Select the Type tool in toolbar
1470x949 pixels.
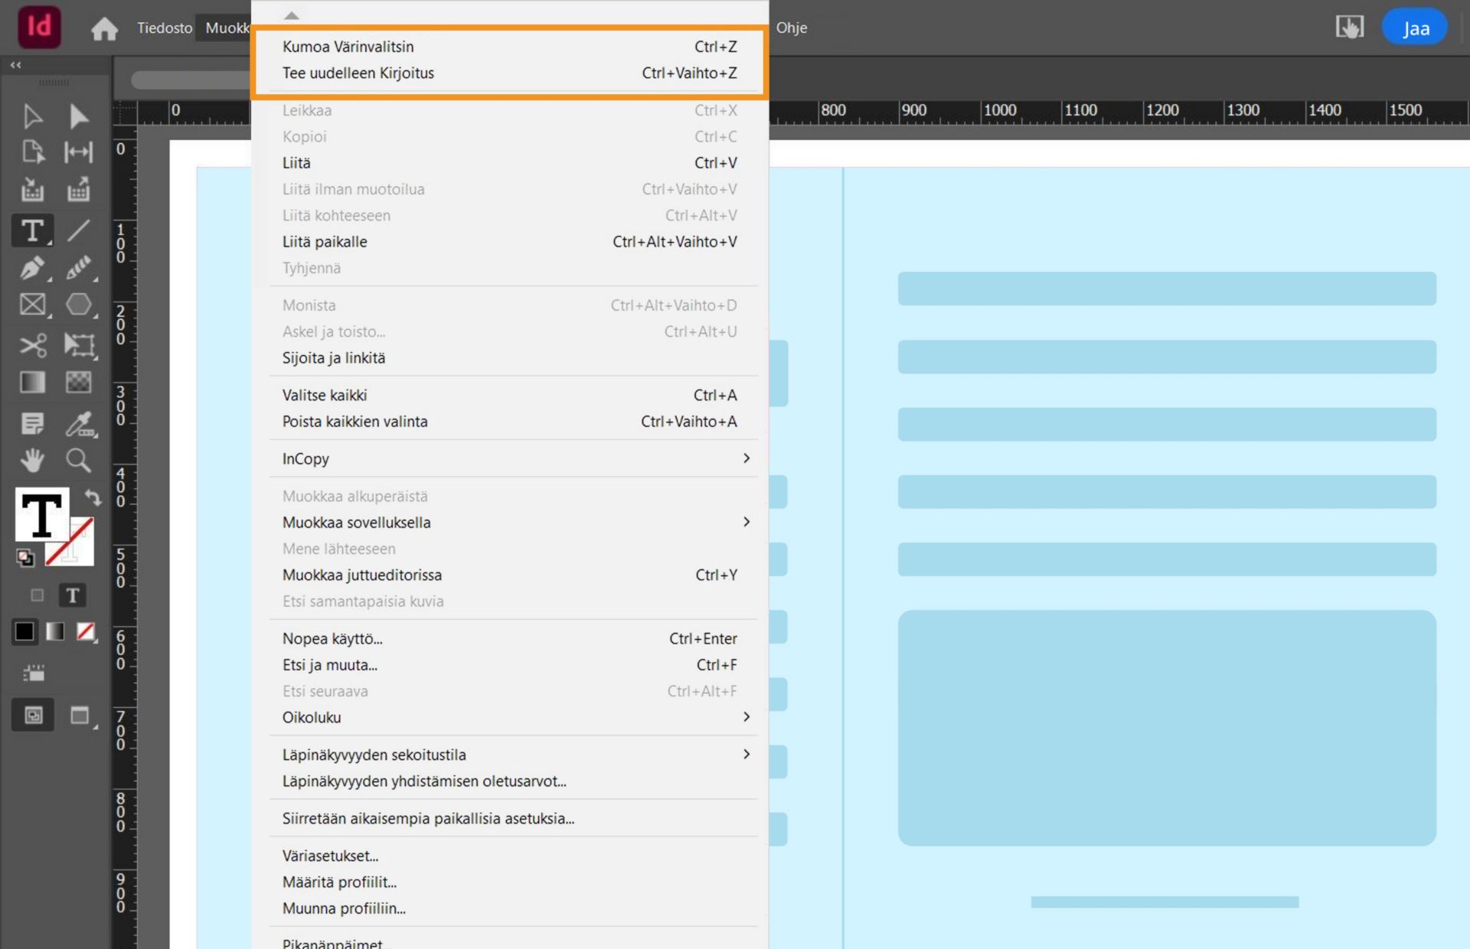pos(32,230)
